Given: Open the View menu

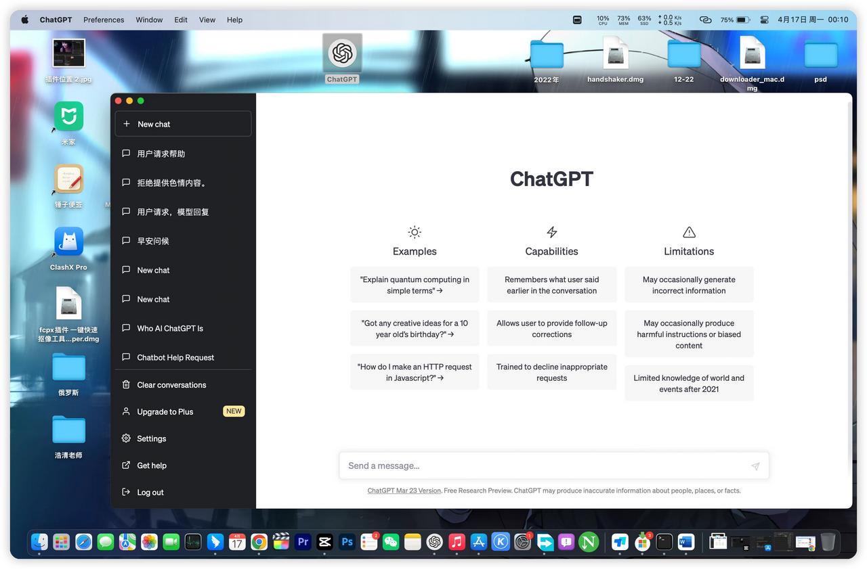Looking at the screenshot, I should click(207, 20).
